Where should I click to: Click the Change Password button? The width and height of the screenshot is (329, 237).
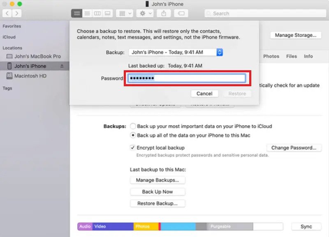tap(294, 148)
